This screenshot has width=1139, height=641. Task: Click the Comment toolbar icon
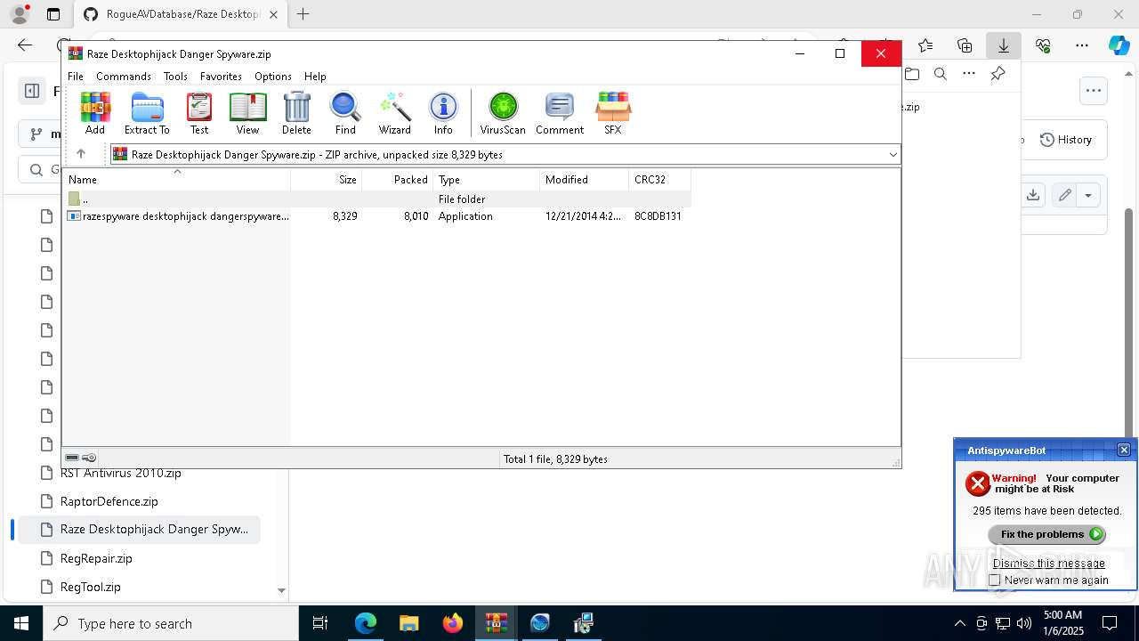click(560, 113)
